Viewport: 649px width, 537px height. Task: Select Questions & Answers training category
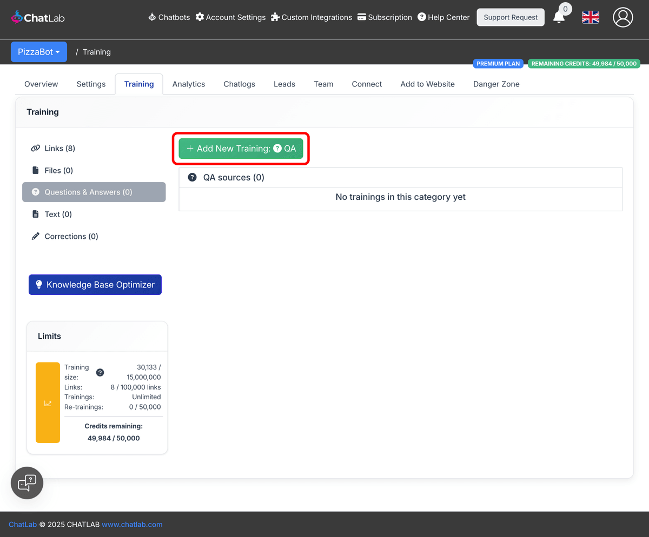click(x=94, y=192)
